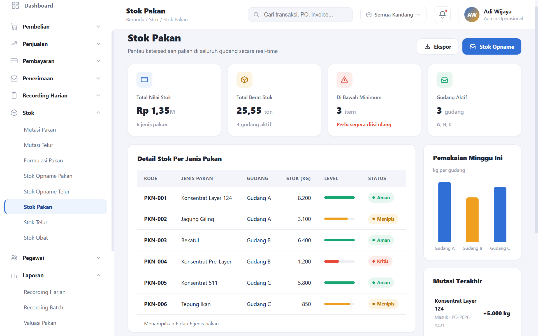Click the Konsentrat 511 row name
Image resolution: width=538 pixels, height=336 pixels.
199,283
